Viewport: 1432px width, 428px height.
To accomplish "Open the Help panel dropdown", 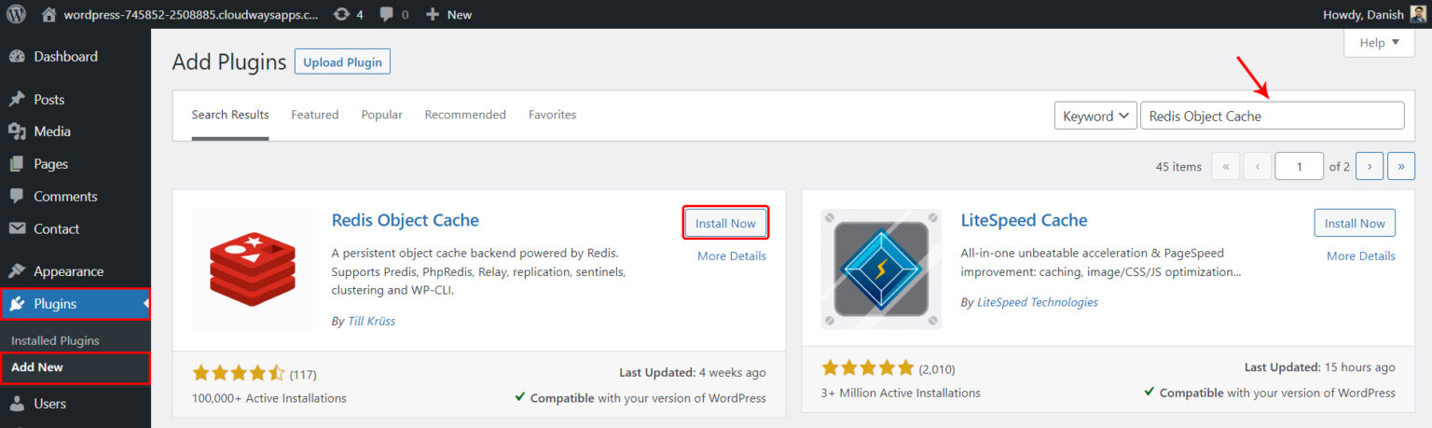I will click(1379, 43).
